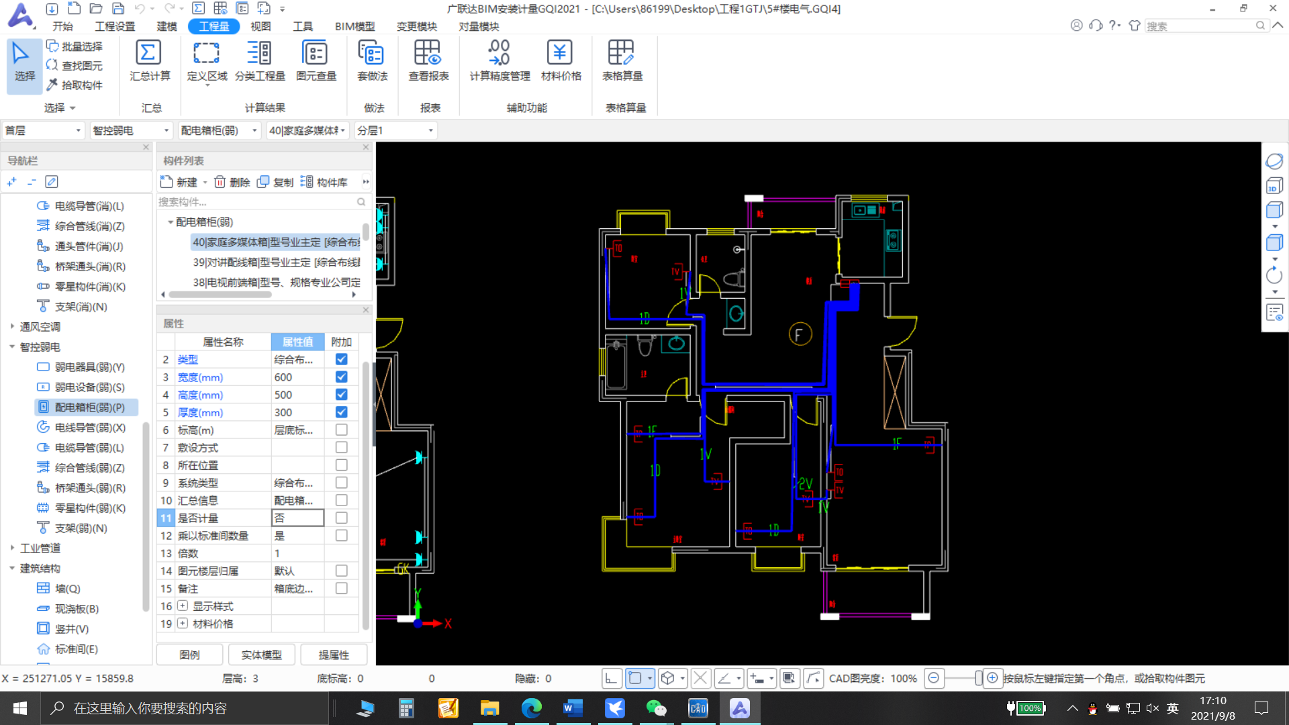Open the 配电箱柜(弱) component type dropdown

click(219, 130)
